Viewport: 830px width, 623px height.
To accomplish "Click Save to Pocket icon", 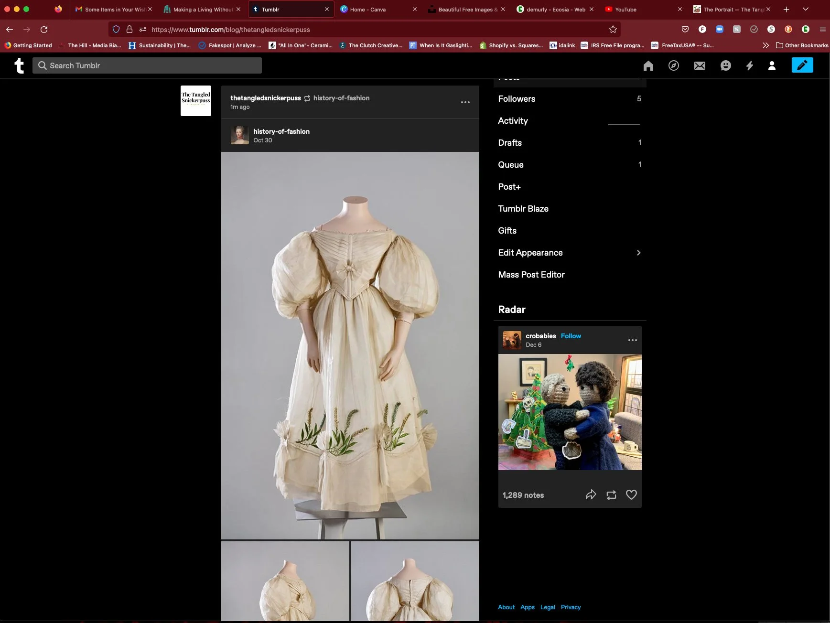I will click(685, 30).
